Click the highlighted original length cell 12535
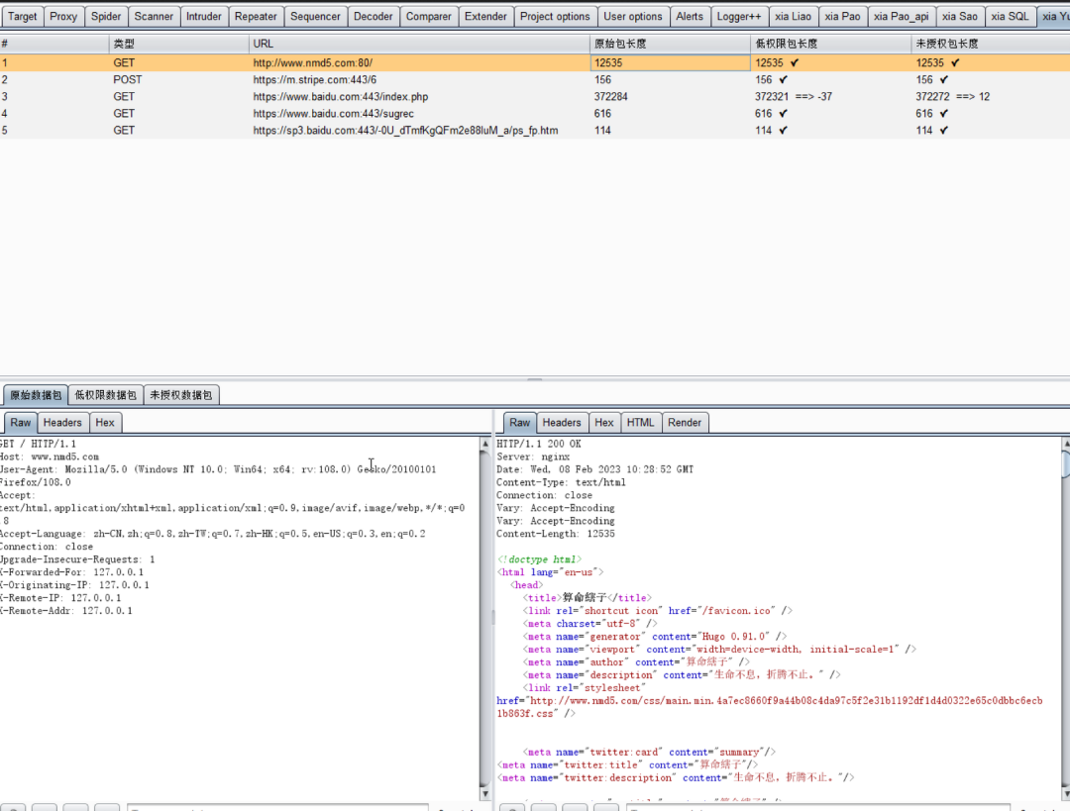Screen dimensions: 1070x811 pos(670,62)
